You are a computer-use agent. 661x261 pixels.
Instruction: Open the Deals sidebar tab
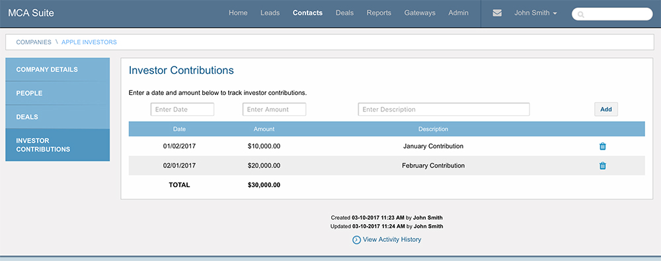58,117
